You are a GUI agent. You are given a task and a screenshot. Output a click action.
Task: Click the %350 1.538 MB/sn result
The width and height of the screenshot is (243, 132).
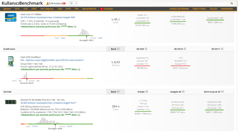pyautogui.click(x=143, y=114)
